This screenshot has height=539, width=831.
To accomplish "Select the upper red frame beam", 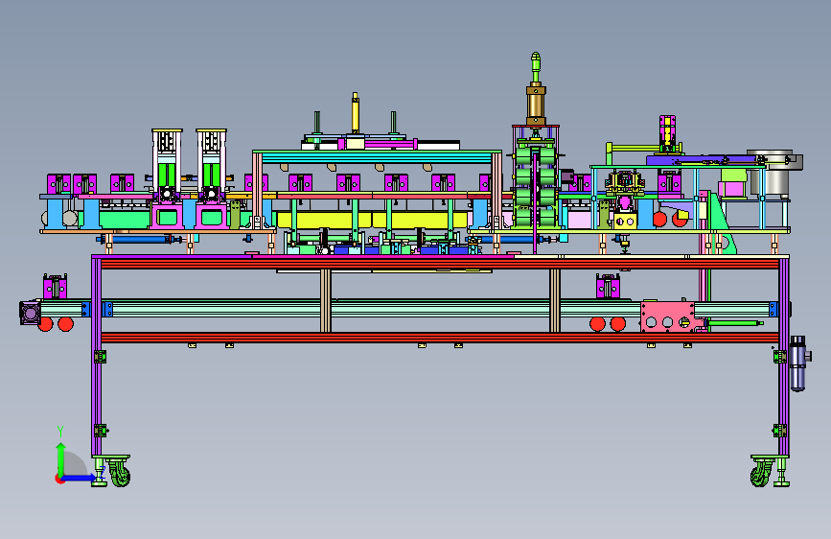I will tap(440, 264).
